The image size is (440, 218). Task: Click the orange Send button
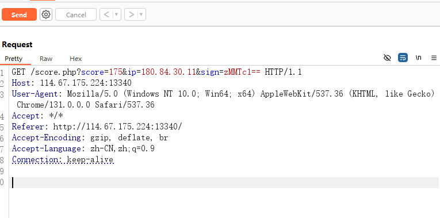19,14
